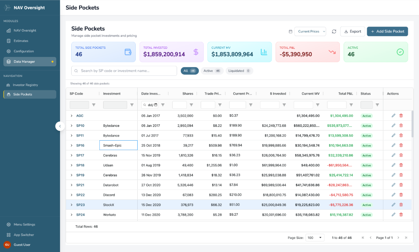Go to the last page arrow icon
Viewport: 419px width, 252px height.
406,238
